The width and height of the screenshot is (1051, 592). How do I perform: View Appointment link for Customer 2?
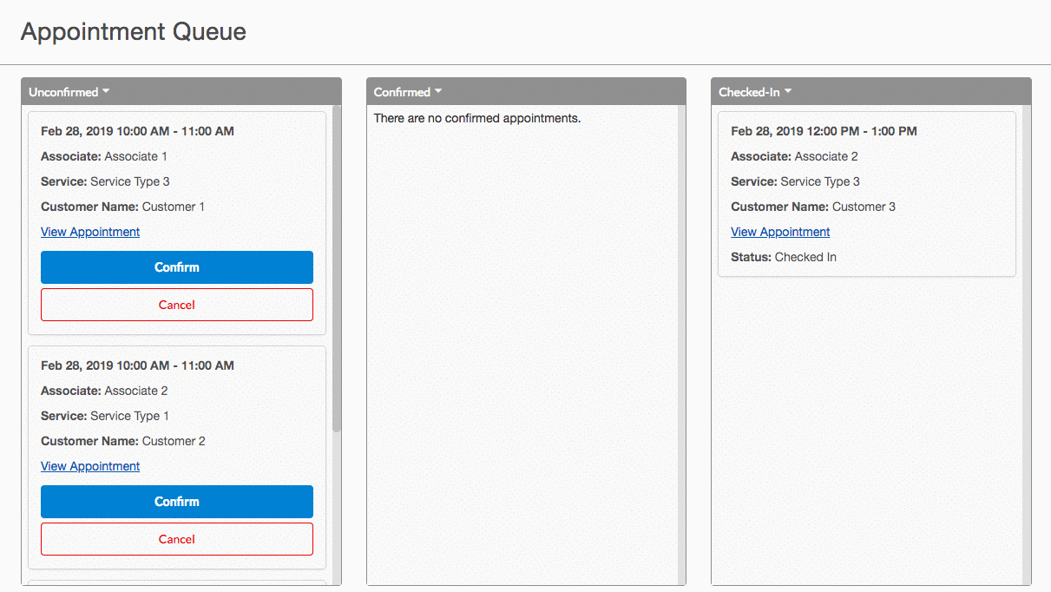(x=90, y=466)
